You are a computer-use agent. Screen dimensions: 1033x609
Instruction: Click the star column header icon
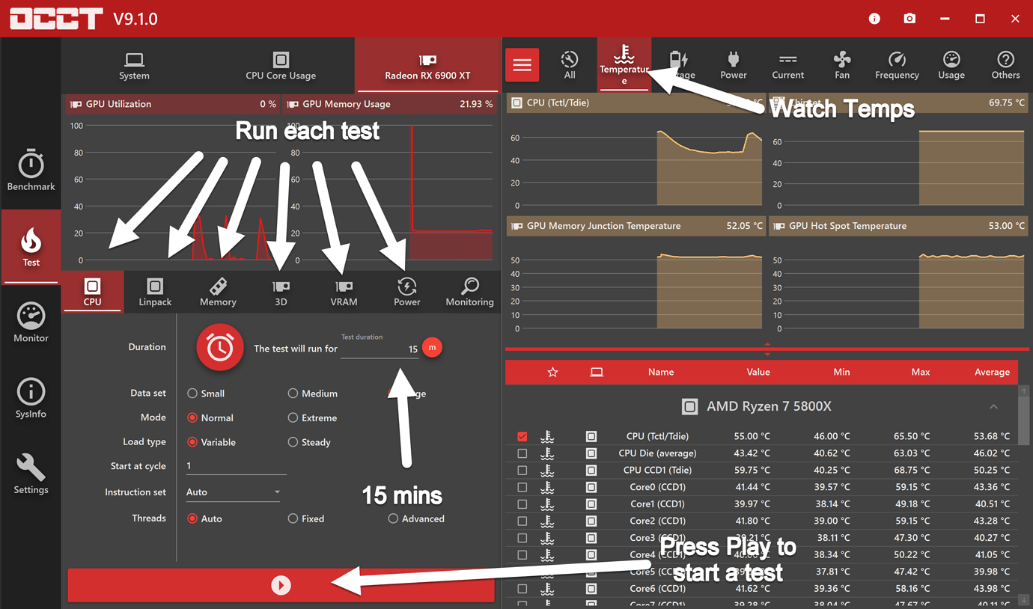pos(552,372)
